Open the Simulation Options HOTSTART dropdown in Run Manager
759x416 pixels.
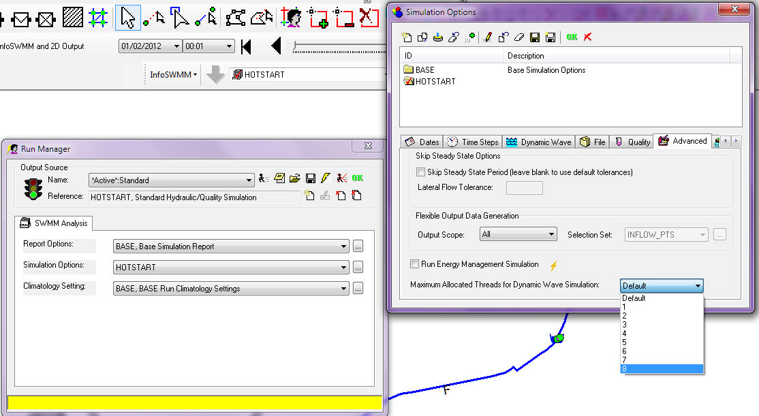343,267
